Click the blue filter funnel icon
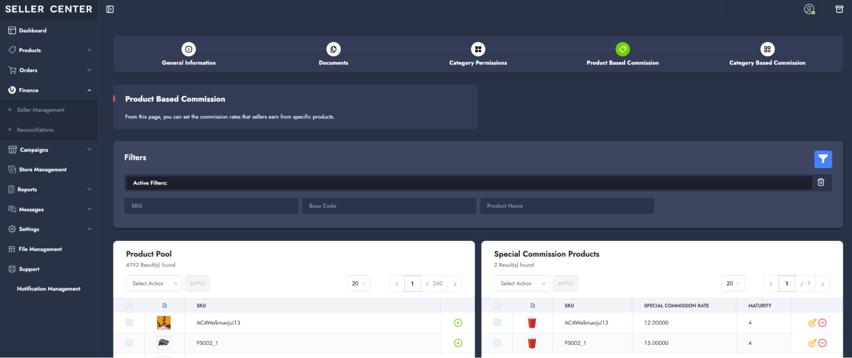The image size is (852, 358). point(823,159)
